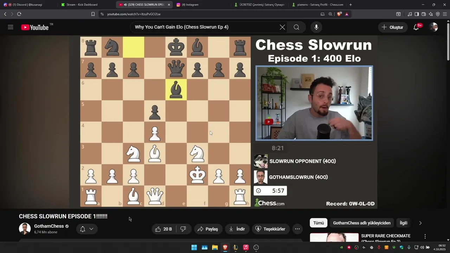Open the GothamChess channel avatar
The height and width of the screenshot is (253, 450).
click(x=25, y=229)
